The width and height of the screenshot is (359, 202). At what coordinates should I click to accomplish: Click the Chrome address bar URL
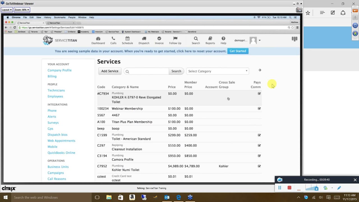coord(52,27)
